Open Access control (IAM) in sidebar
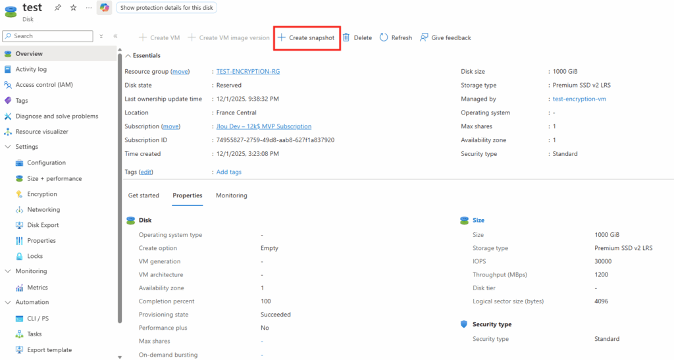The image size is (674, 360). [x=44, y=85]
